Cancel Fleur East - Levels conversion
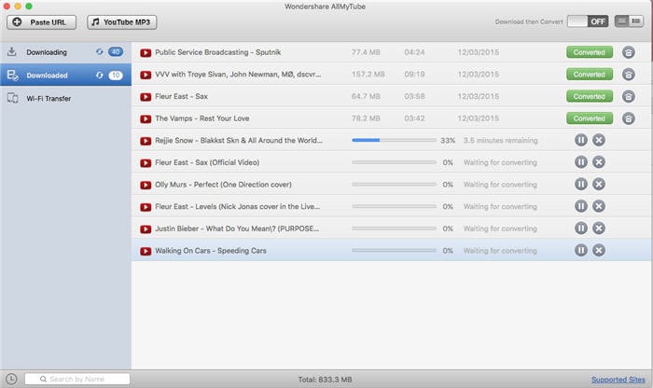The image size is (653, 388). coord(599,206)
